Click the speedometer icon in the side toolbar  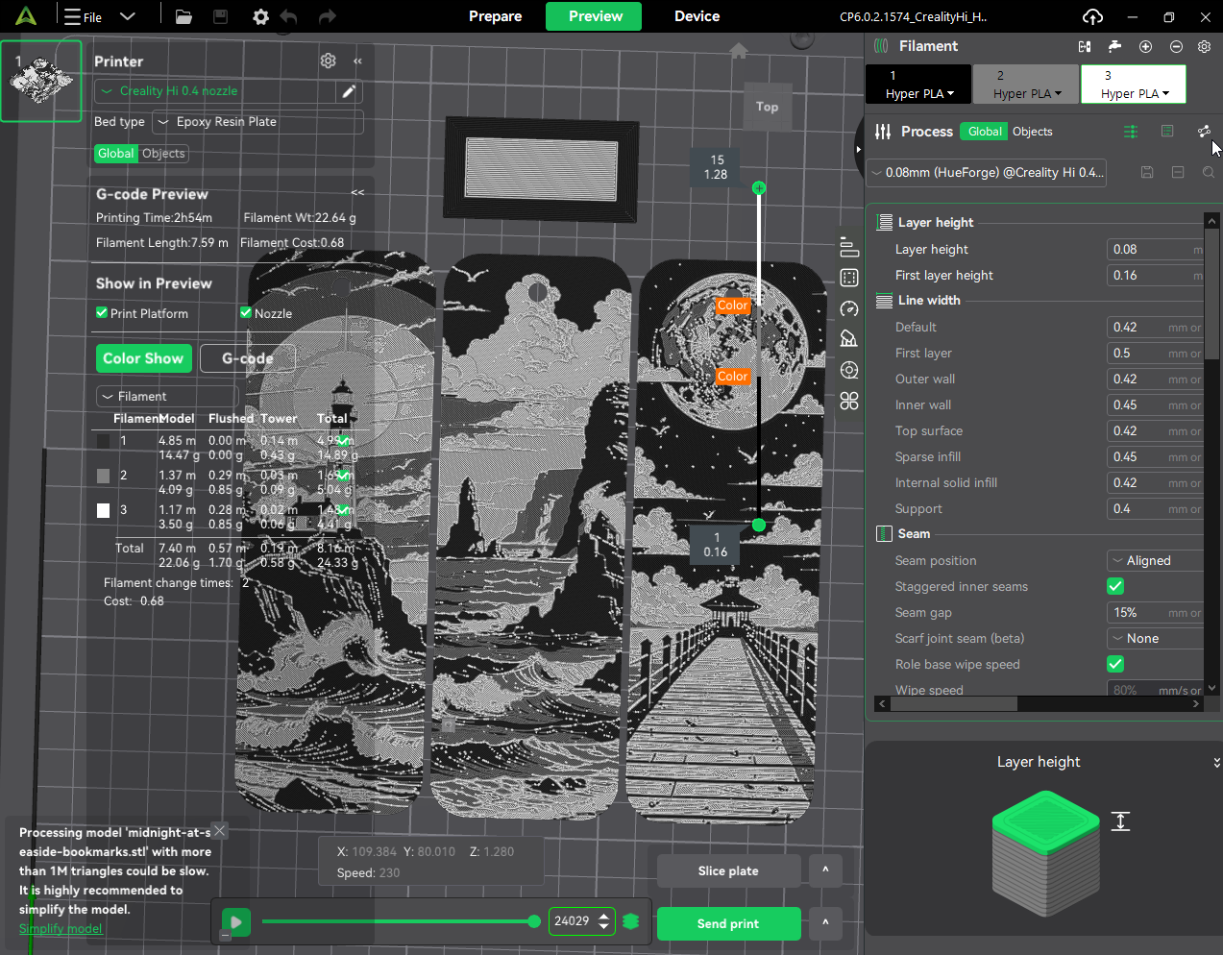pos(848,308)
